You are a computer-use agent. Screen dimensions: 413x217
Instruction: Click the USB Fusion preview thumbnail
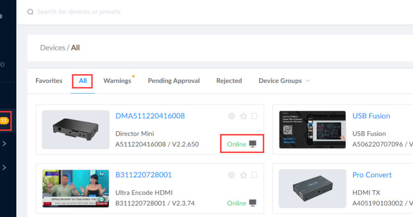pos(313,130)
